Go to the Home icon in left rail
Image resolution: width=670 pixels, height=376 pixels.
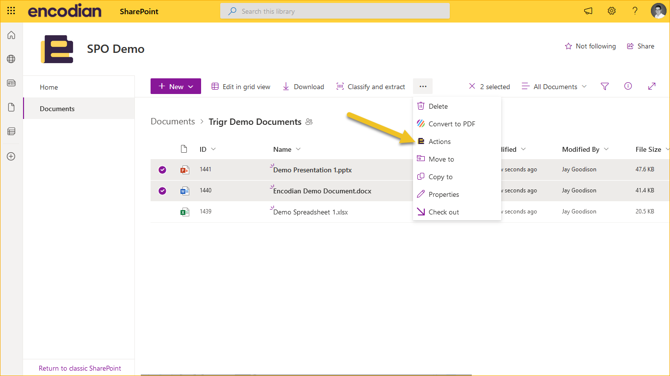click(11, 35)
